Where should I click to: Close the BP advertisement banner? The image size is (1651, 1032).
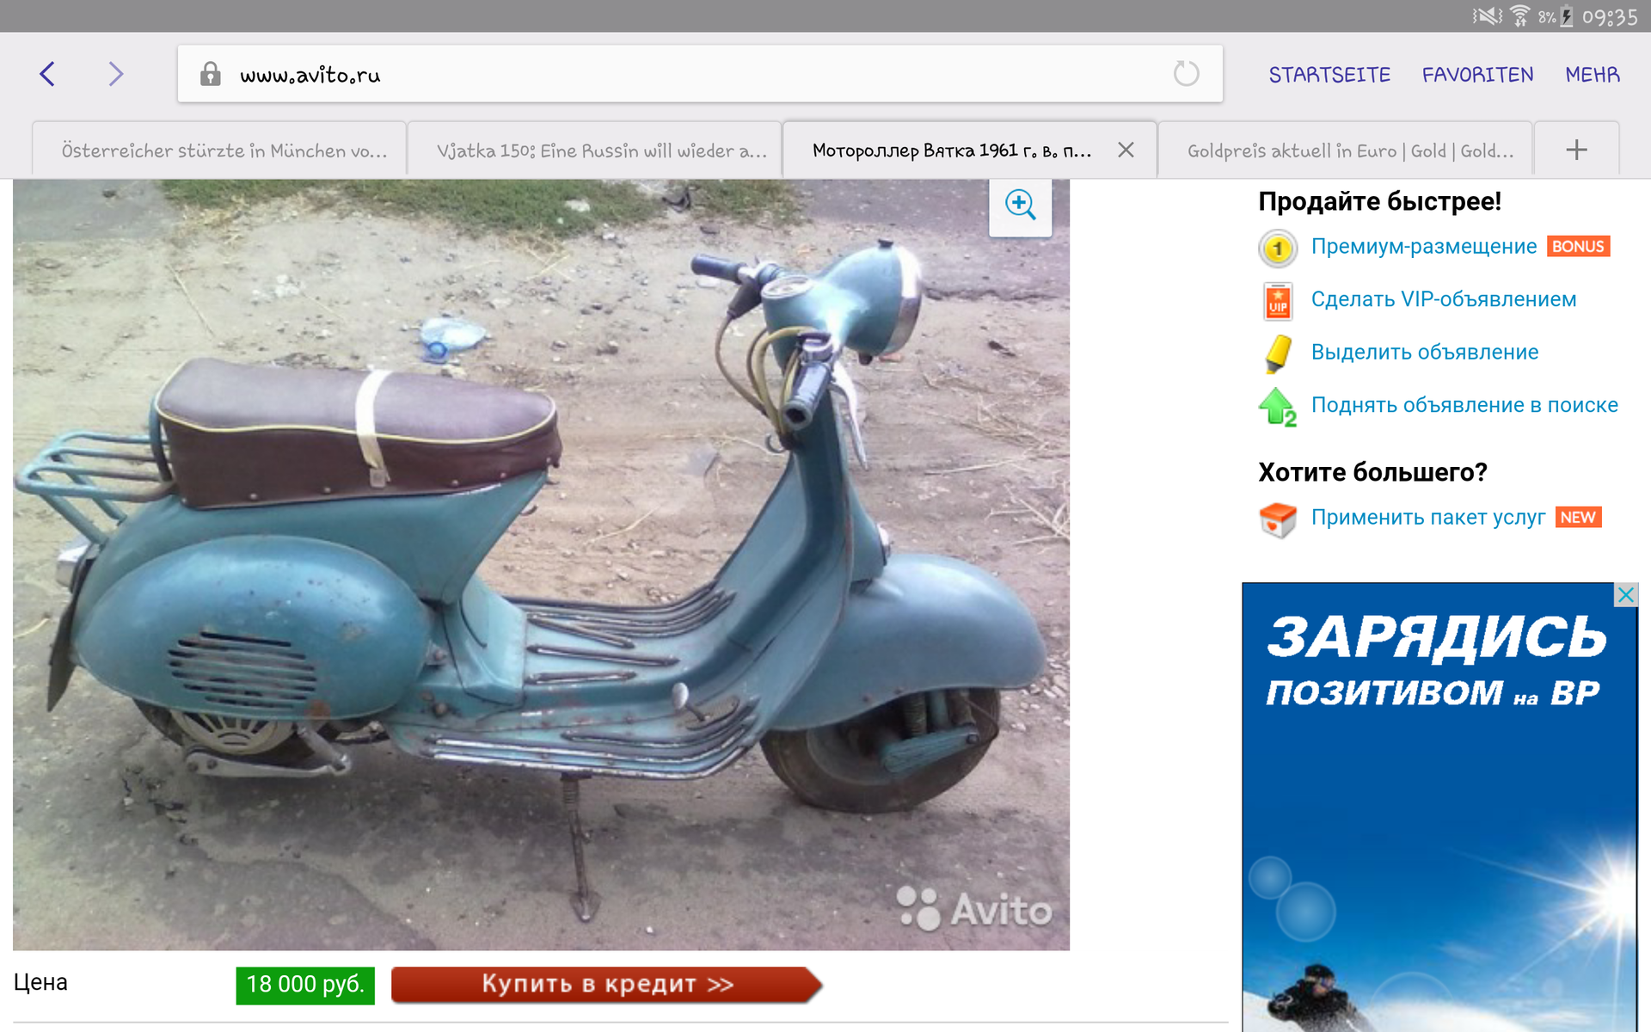1625,595
